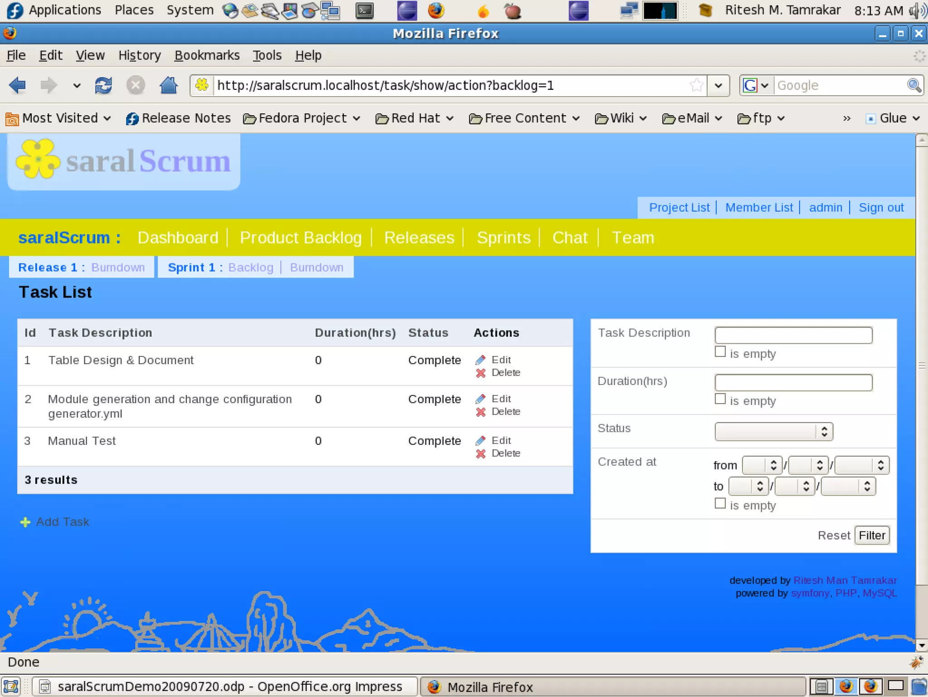Open the terminal icon in the top panel
This screenshot has height=697, width=928.
click(x=364, y=10)
